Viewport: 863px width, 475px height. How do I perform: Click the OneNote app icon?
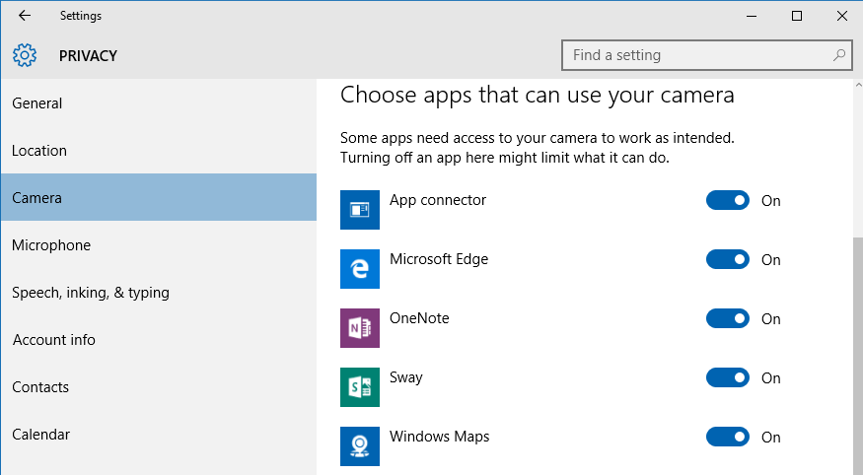359,327
